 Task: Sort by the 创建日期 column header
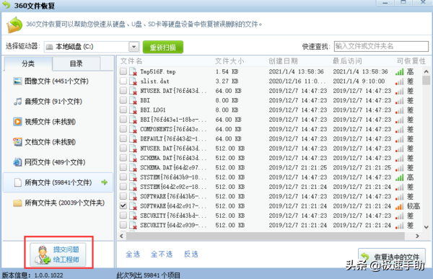[283, 61]
